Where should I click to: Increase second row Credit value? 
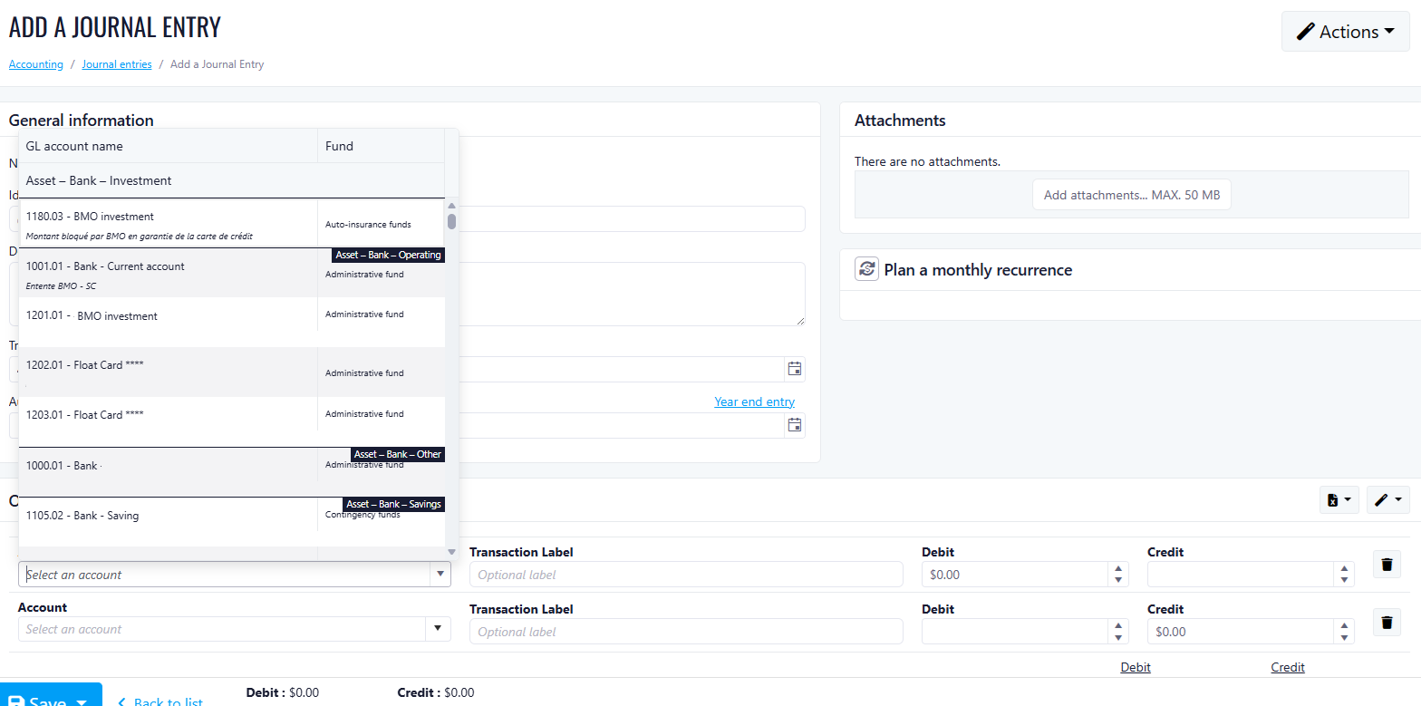(1344, 626)
